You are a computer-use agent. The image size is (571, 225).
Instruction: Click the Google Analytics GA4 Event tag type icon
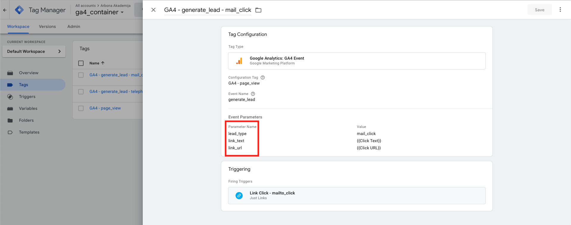239,61
